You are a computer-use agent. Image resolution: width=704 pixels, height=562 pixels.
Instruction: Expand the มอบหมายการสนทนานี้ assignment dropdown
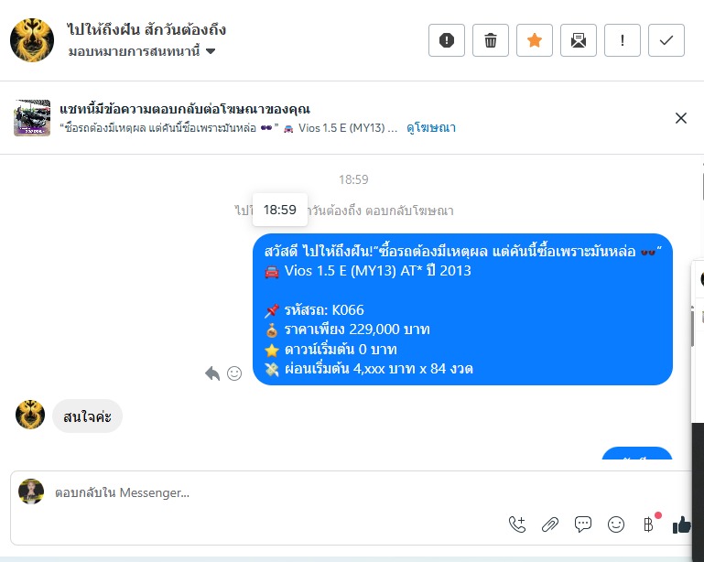(x=142, y=51)
